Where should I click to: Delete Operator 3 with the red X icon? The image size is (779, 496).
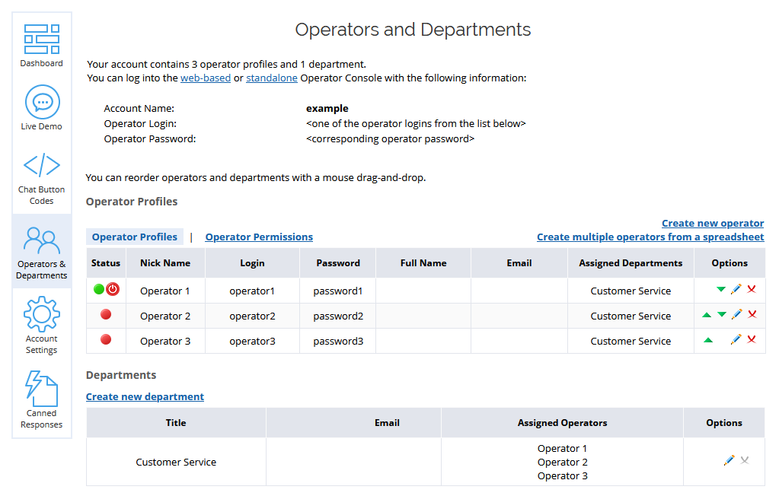point(751,340)
